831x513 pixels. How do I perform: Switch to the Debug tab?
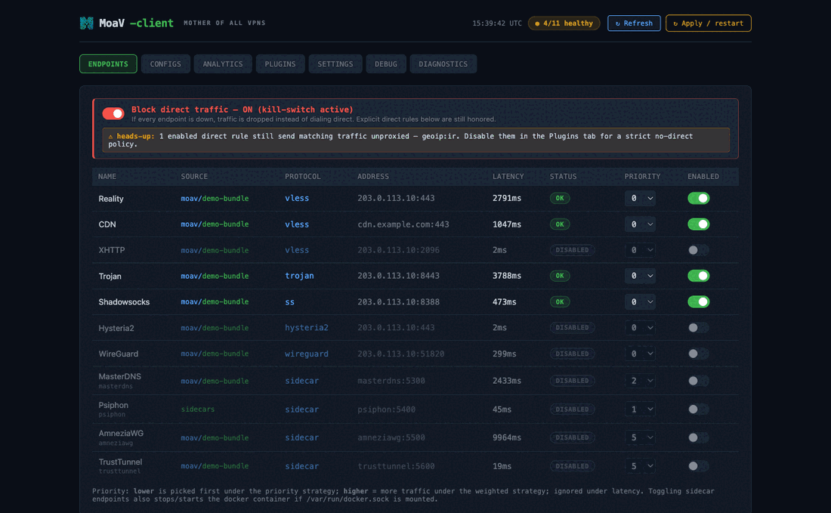tap(386, 63)
